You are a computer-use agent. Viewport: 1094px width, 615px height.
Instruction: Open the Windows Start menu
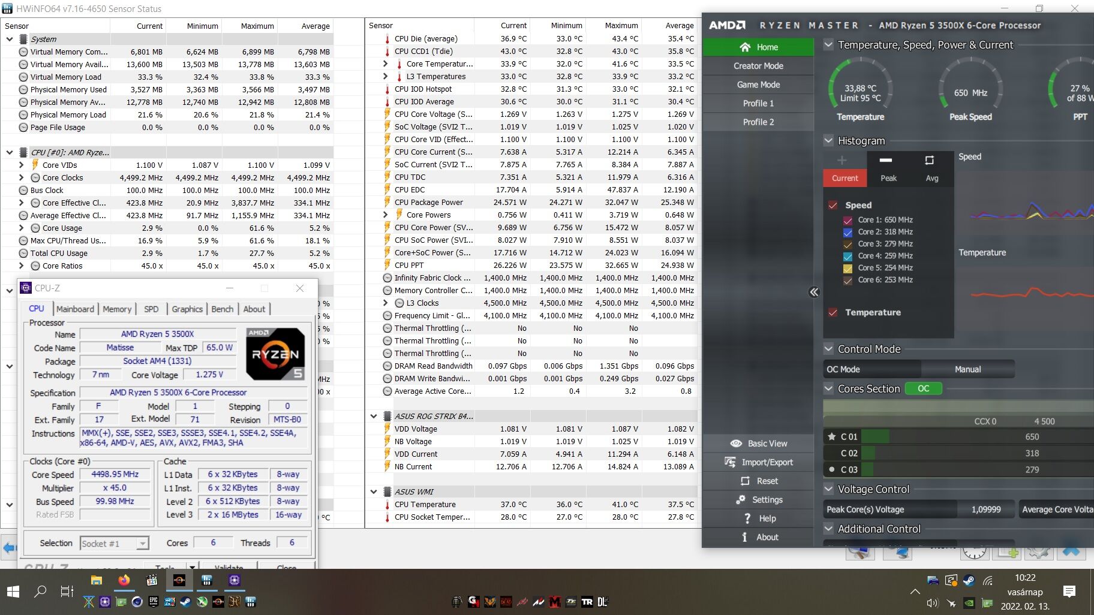pyautogui.click(x=13, y=592)
